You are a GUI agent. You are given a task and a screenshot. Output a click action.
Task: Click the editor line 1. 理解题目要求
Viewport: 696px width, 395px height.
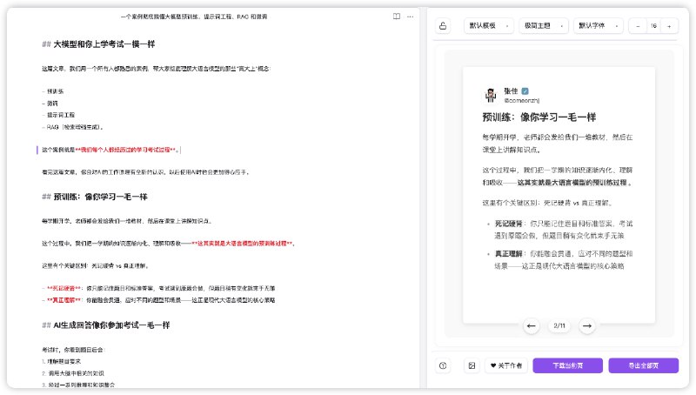pos(61,361)
